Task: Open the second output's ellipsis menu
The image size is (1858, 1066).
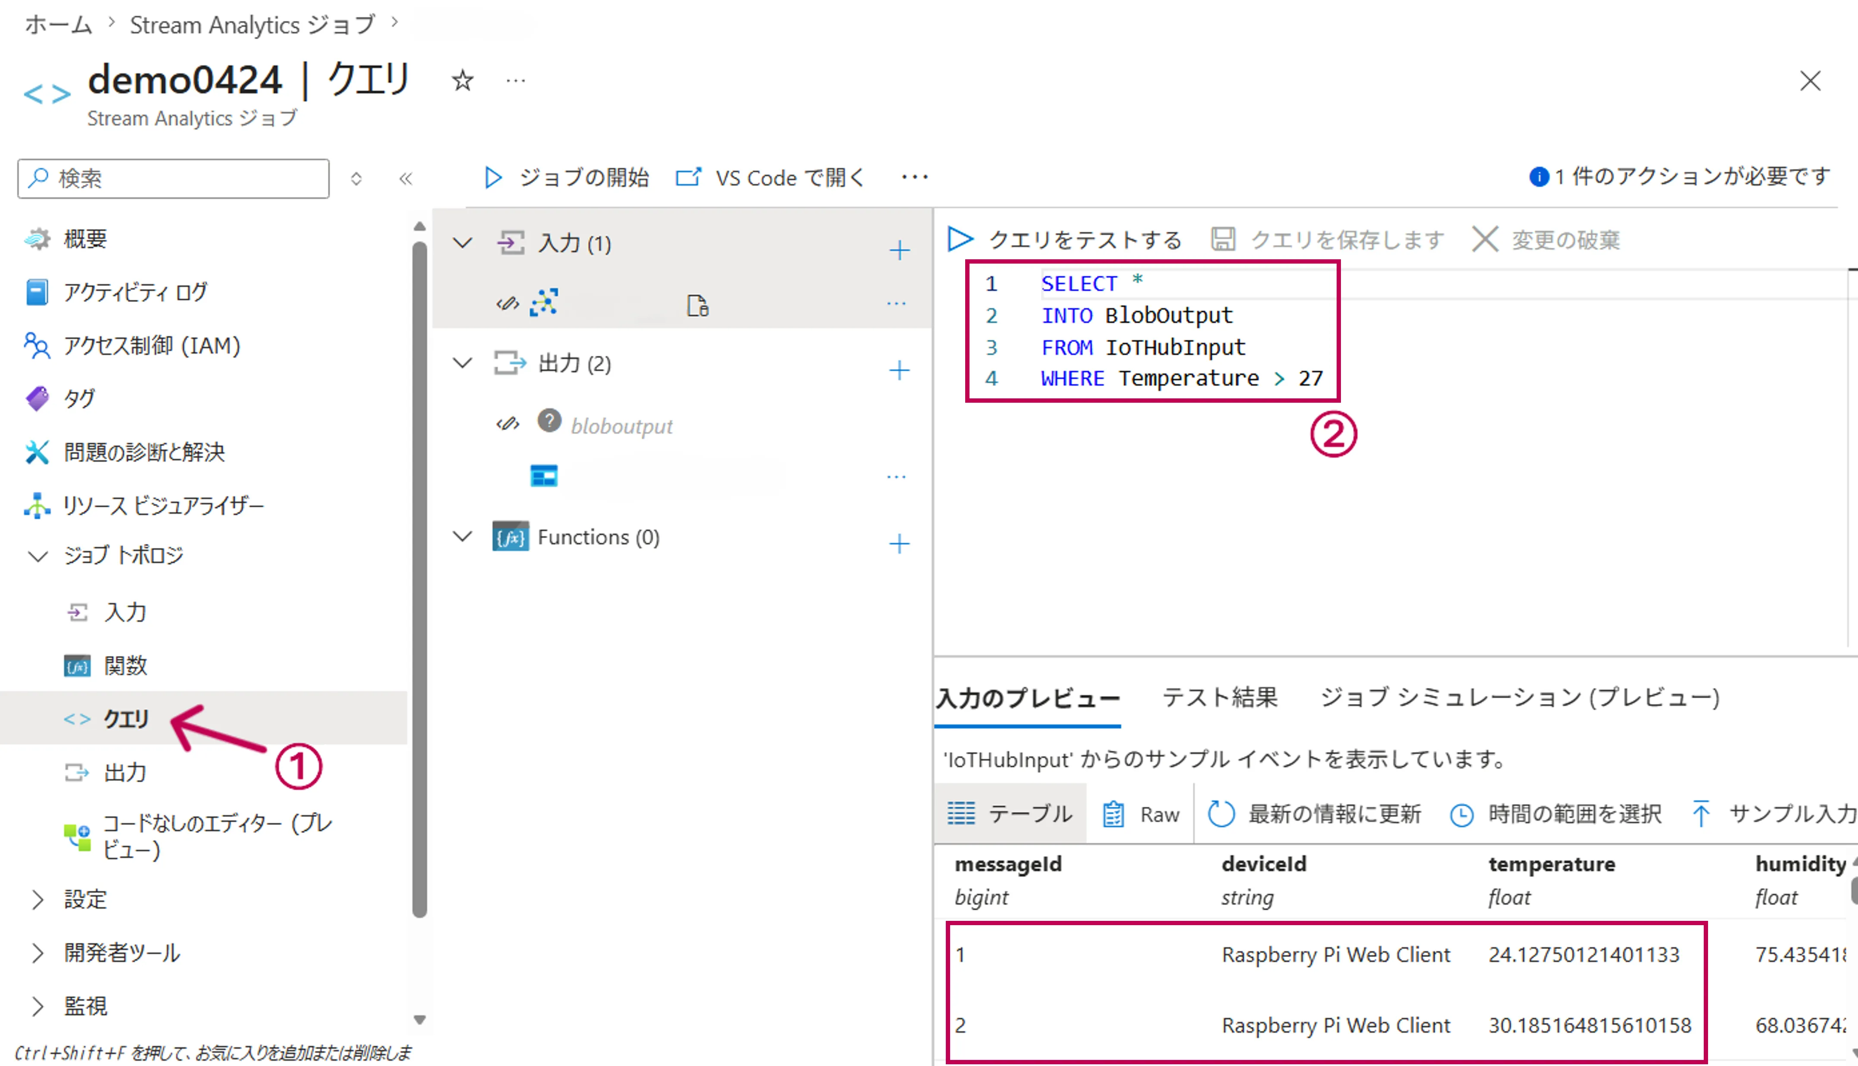Action: [x=896, y=477]
